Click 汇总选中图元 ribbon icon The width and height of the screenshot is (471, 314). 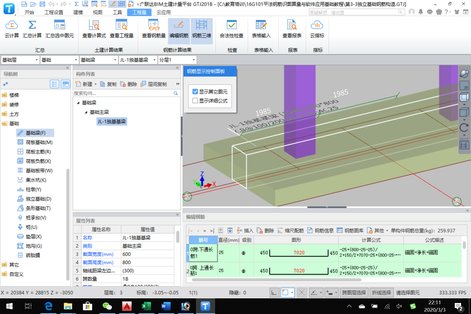(x=60, y=29)
